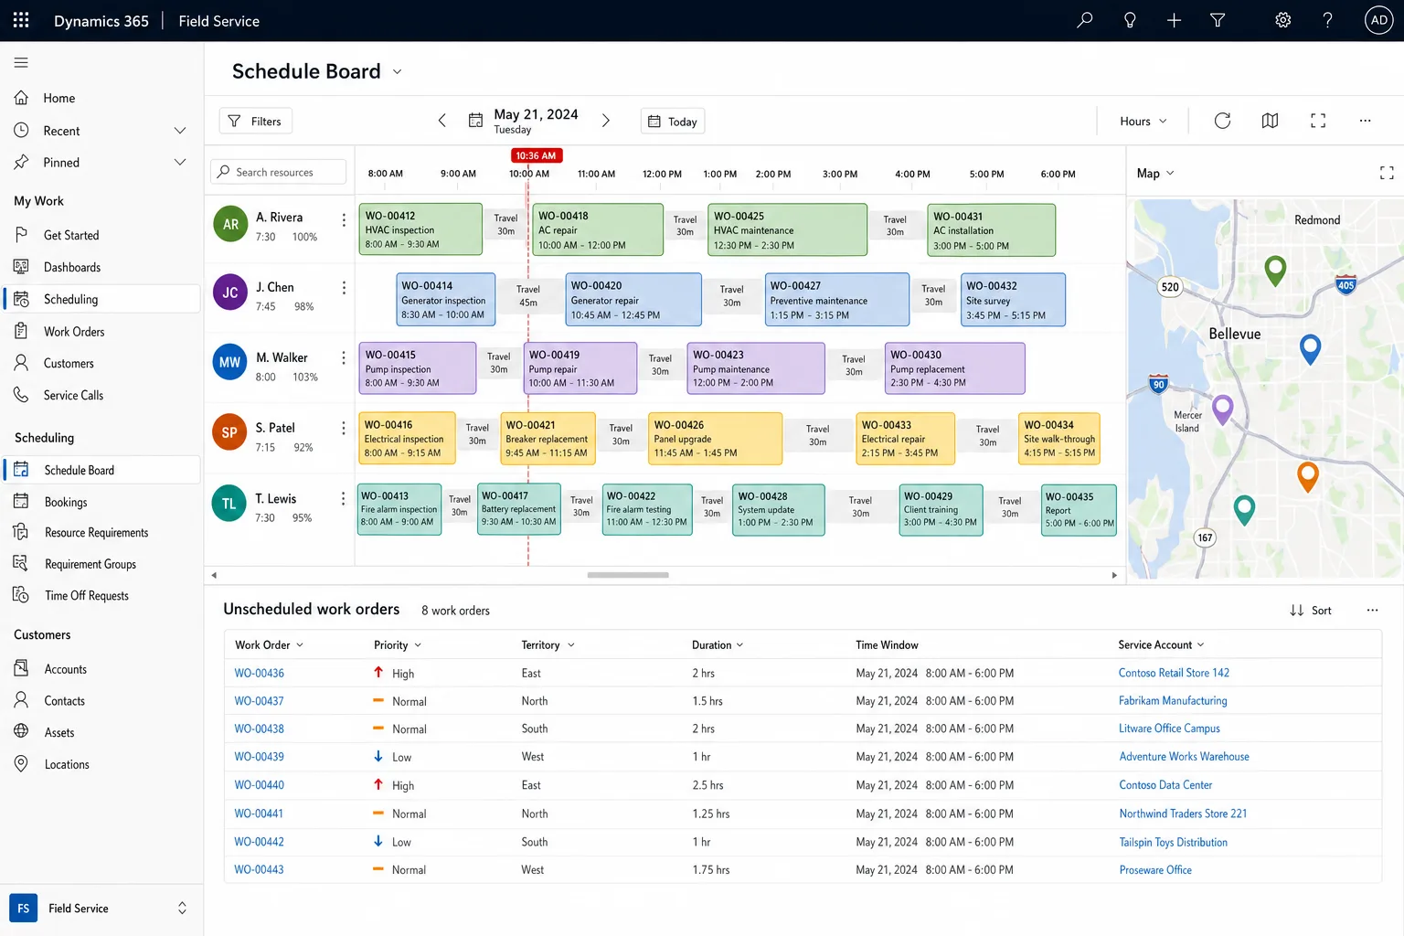Screen dimensions: 1404x936
Task: Open the Map panel dropdown
Action: click(1155, 173)
